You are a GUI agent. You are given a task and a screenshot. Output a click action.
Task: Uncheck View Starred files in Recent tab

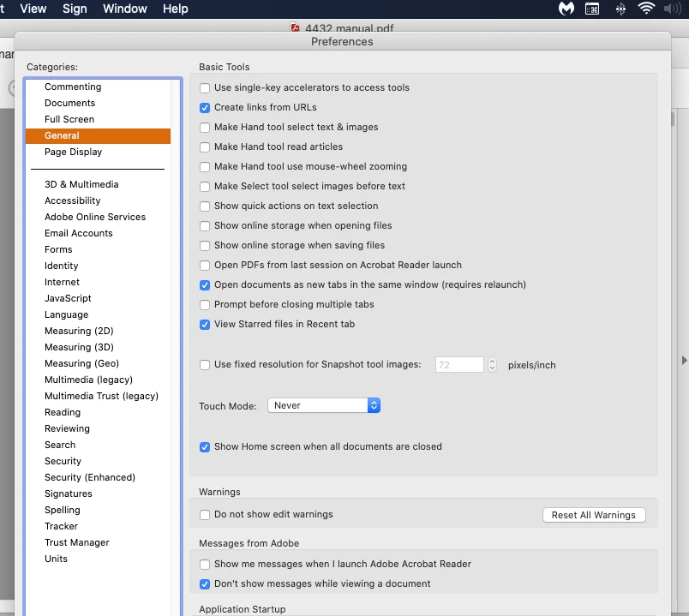point(205,325)
